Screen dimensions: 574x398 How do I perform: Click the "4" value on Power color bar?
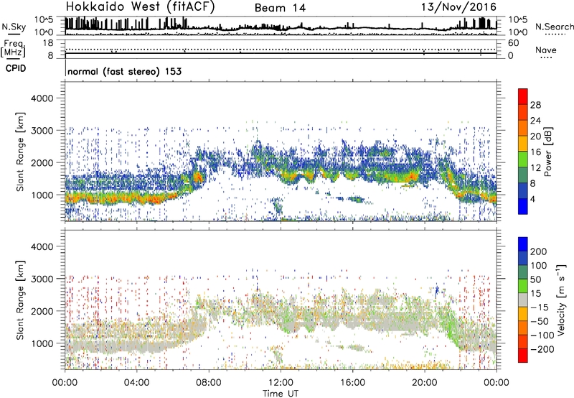point(532,199)
